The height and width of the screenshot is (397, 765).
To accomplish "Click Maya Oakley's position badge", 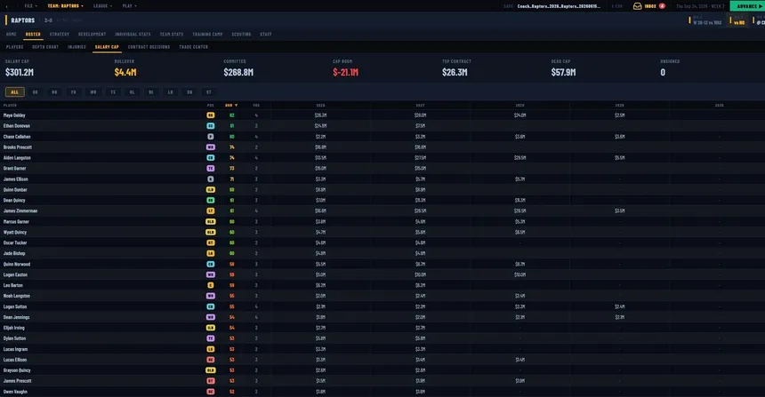I will 210,115.
